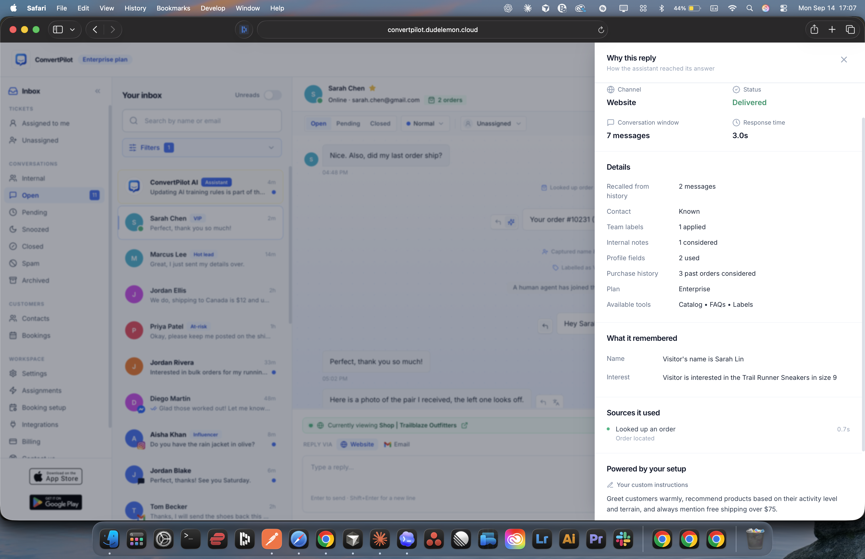Open the Bookmarks menu
Viewport: 865px width, 559px height.
click(173, 8)
